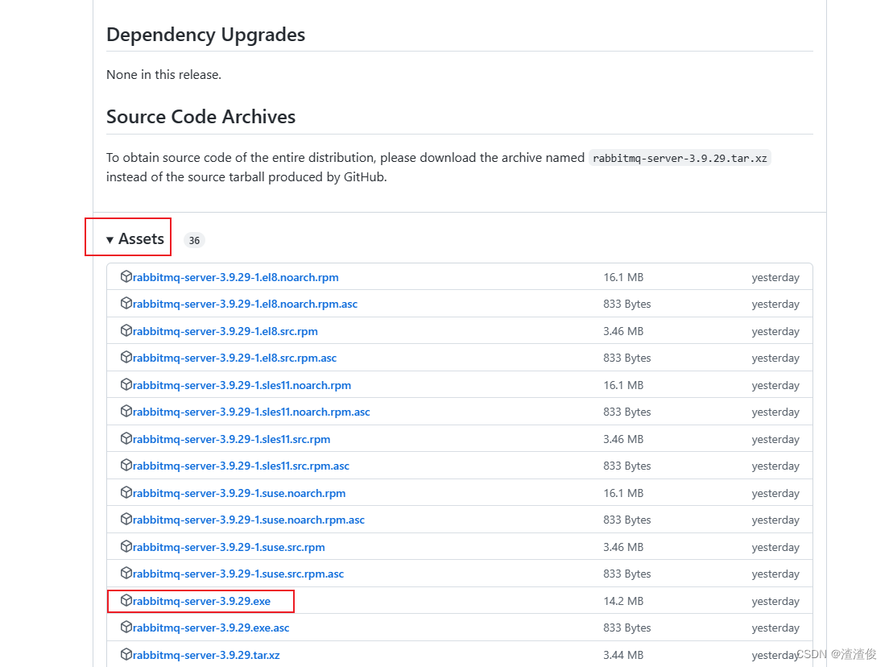Screen dimensions: 889x667
Task: Click package icon beside sles11.src.rpm file
Action: point(126,438)
